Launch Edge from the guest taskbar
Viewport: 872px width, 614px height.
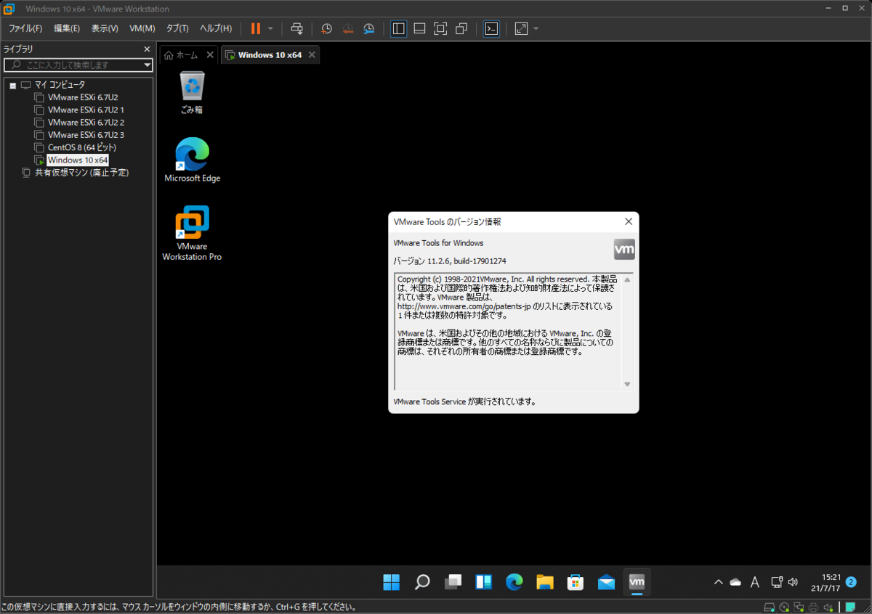pyautogui.click(x=514, y=582)
